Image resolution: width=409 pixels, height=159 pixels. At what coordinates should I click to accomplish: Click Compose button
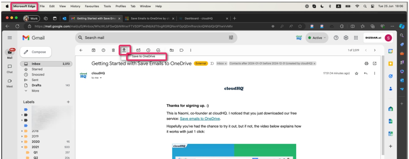[x=35, y=52]
